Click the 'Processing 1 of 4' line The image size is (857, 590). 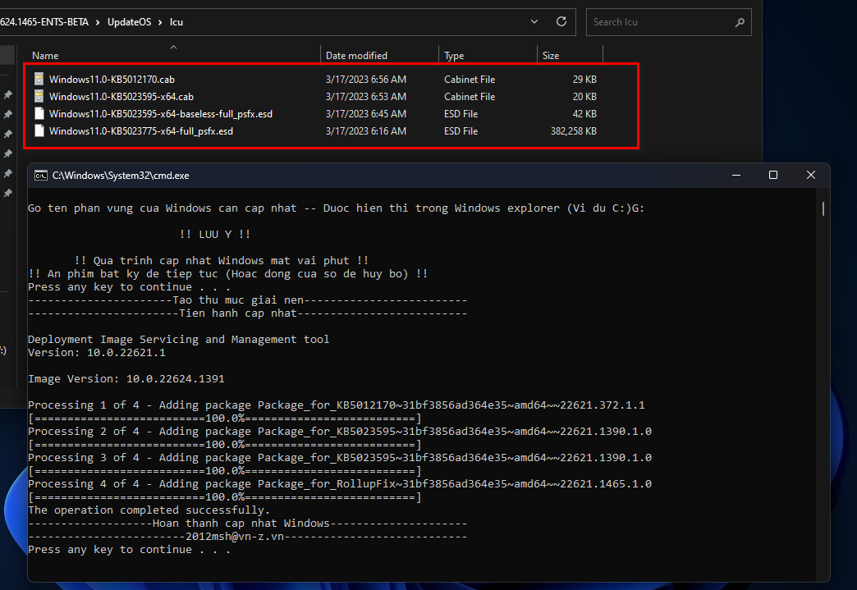337,405
